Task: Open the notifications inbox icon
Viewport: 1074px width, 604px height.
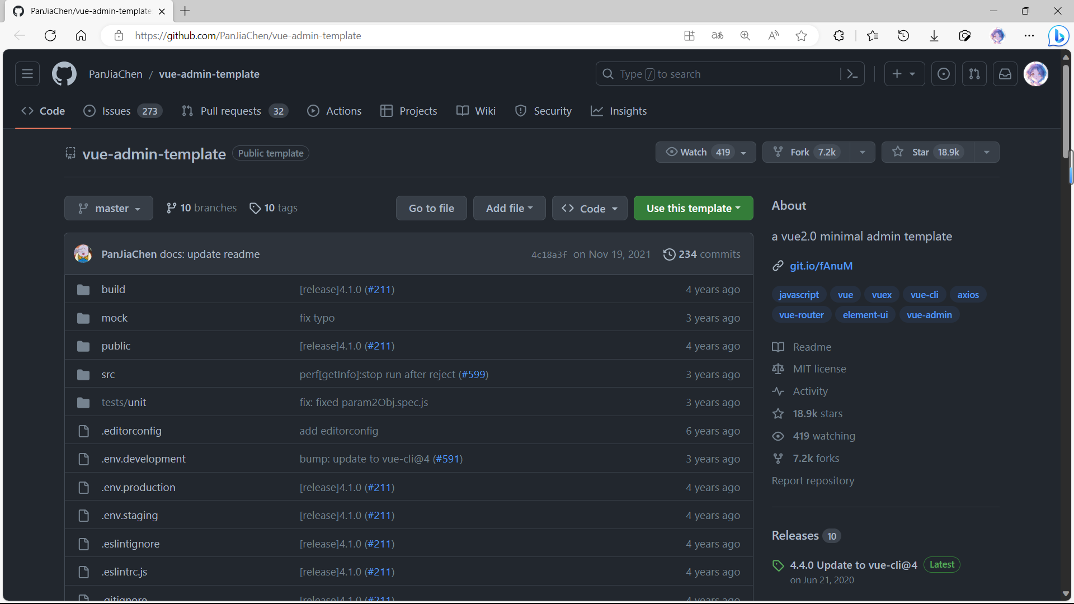Action: point(1005,74)
